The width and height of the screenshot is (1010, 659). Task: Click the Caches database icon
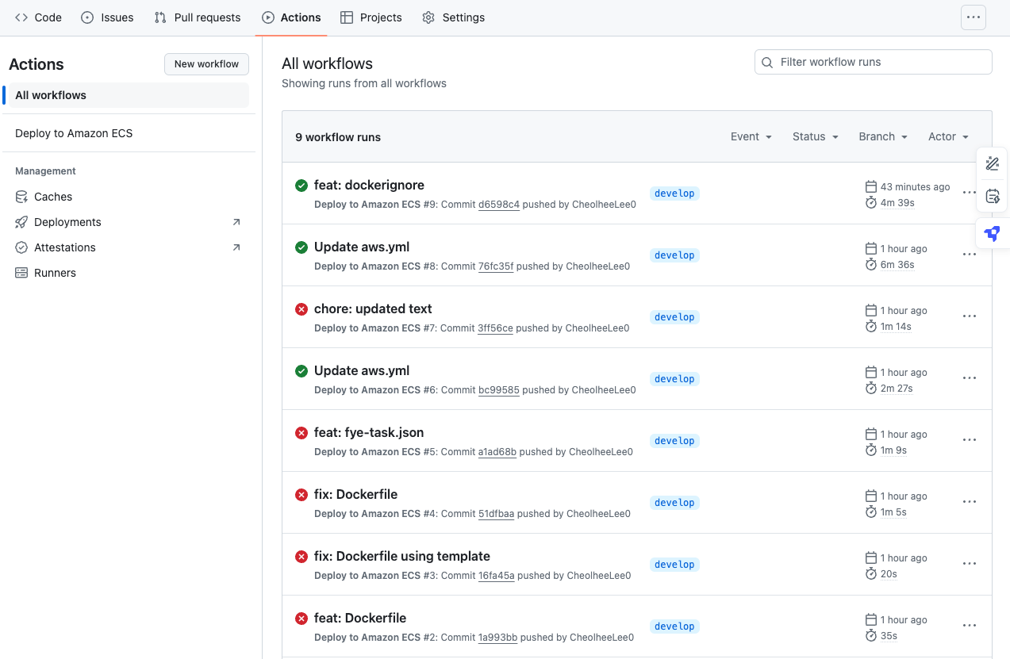tap(21, 197)
